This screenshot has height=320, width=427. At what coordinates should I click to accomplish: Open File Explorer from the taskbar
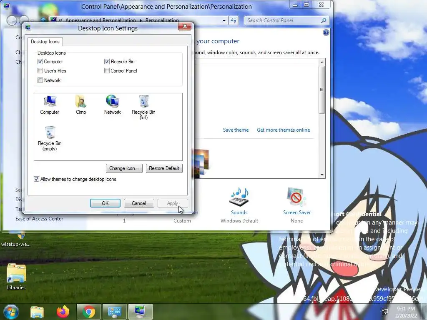(x=37, y=312)
